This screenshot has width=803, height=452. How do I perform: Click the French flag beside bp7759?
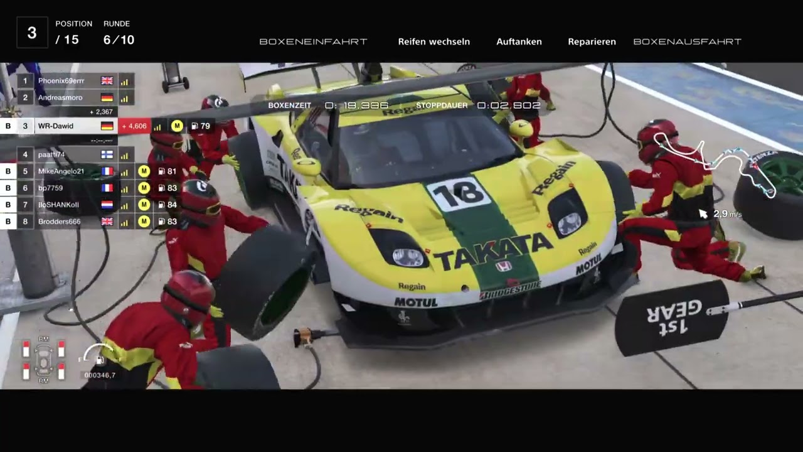tap(107, 188)
